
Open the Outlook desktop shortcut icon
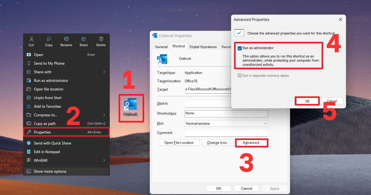130,105
